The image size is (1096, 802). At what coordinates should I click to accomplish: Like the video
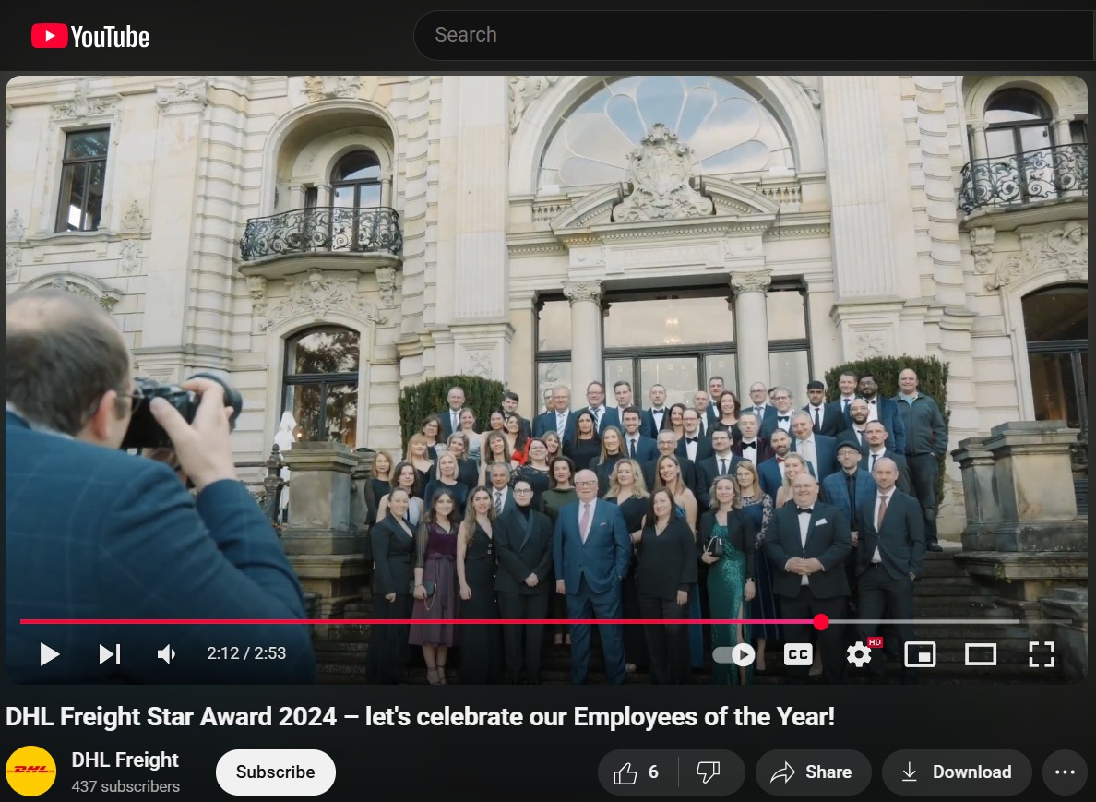(x=634, y=772)
